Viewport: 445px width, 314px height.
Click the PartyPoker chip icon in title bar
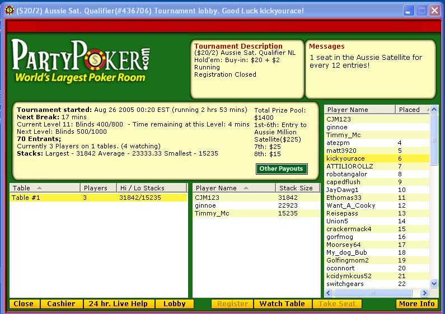(x=9, y=11)
